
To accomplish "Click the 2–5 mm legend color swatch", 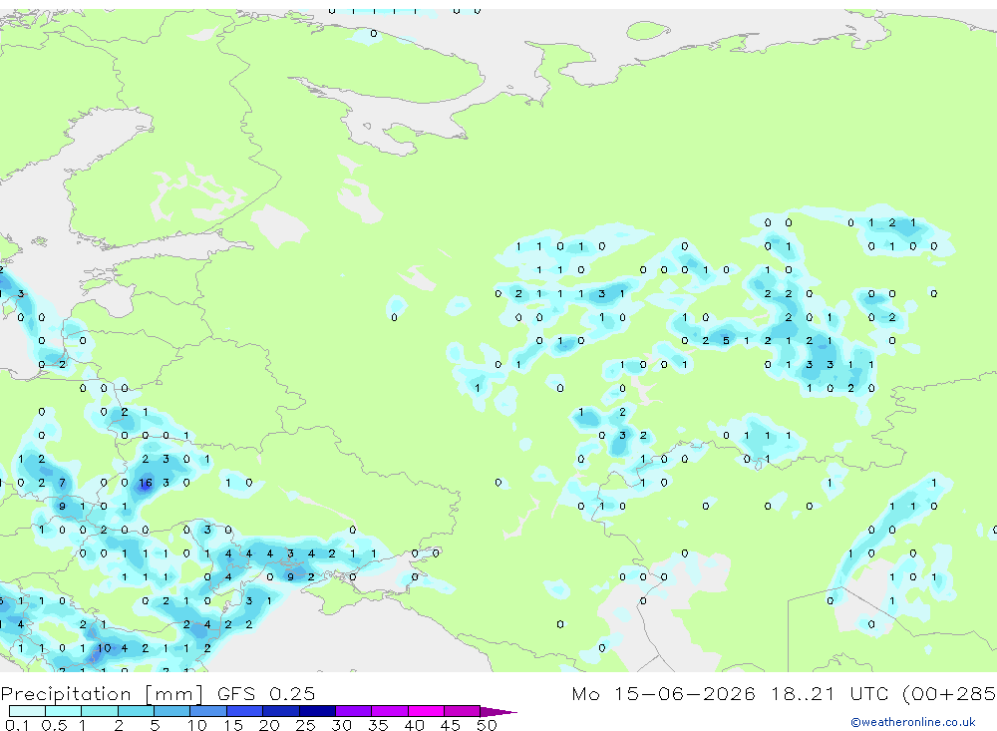I will point(136,711).
